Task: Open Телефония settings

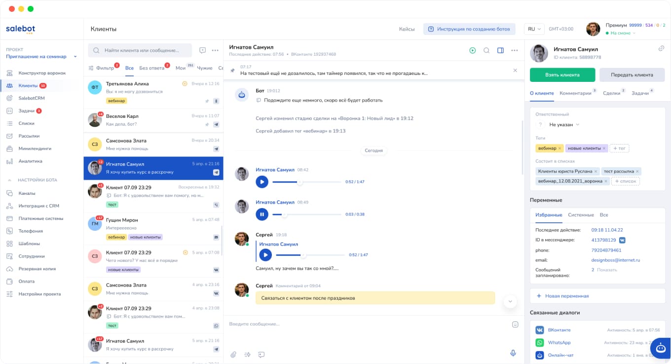Action: click(x=31, y=231)
